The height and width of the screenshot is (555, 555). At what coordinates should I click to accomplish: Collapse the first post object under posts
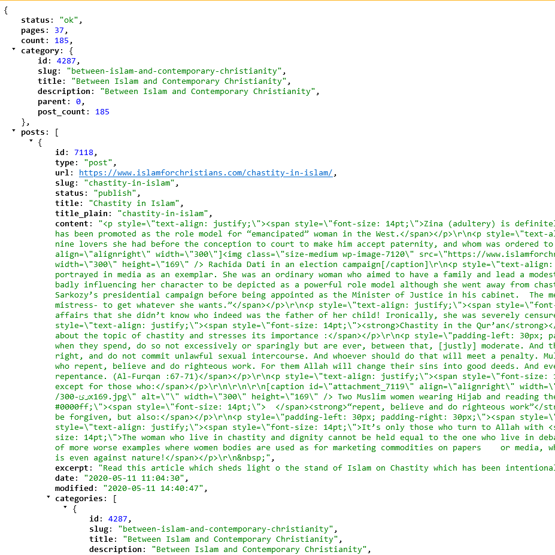31,141
